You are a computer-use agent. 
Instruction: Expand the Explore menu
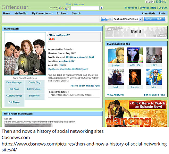62,13
